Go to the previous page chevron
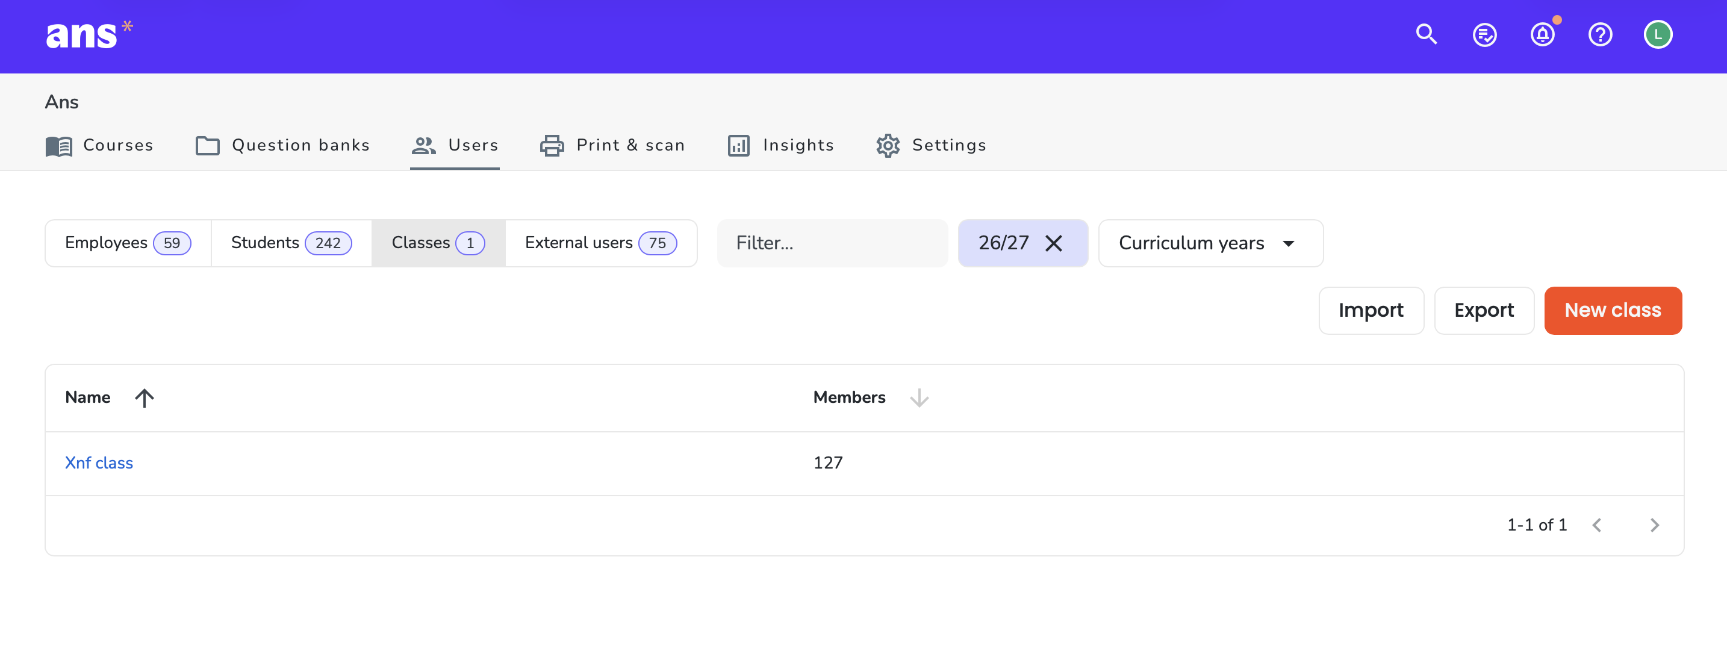This screenshot has height=648, width=1727. tap(1596, 525)
